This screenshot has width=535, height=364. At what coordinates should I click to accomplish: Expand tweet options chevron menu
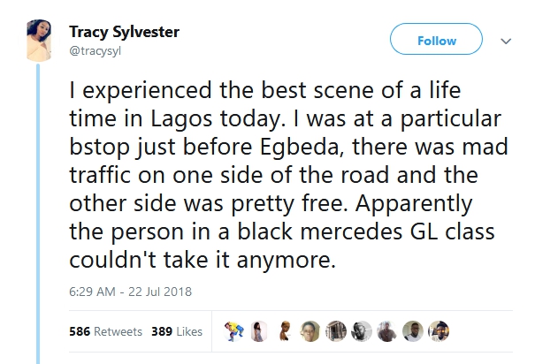[x=507, y=41]
